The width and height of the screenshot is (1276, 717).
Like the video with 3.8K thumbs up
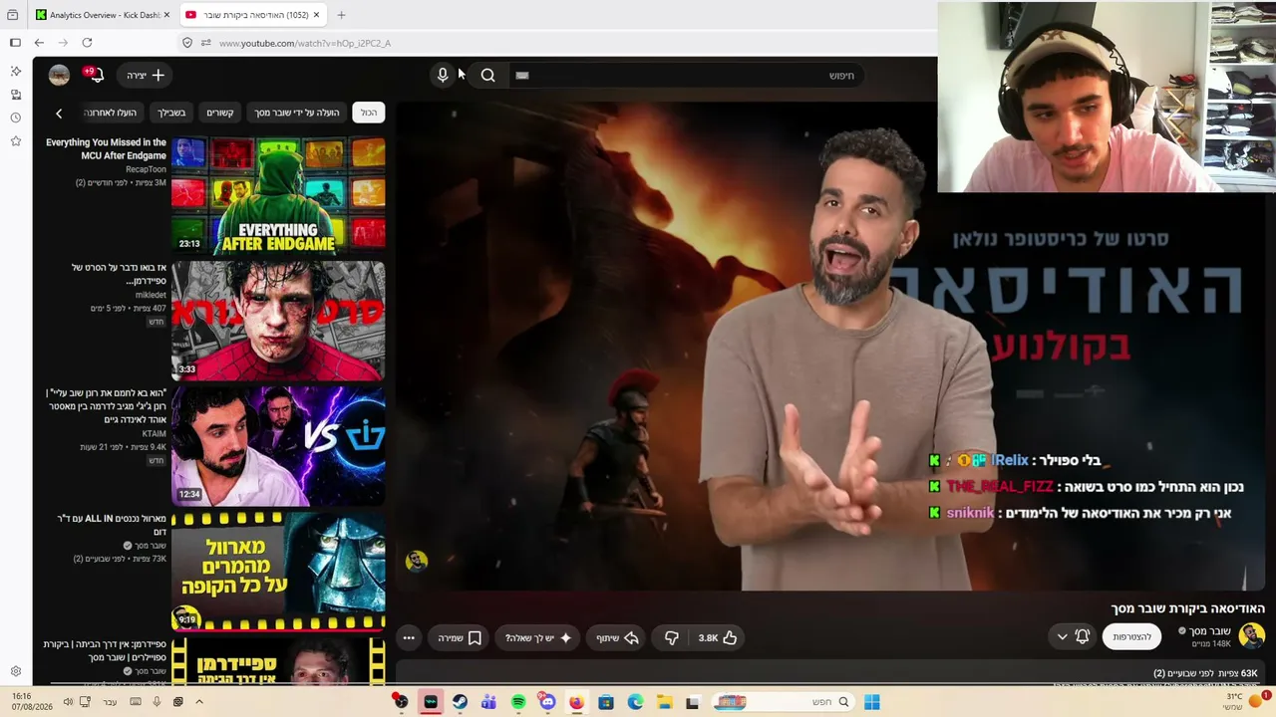718,637
